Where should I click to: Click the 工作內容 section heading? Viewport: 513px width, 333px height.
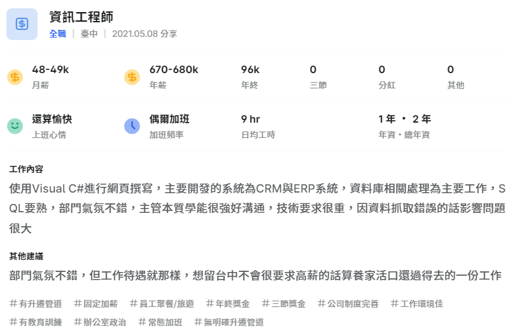26,169
